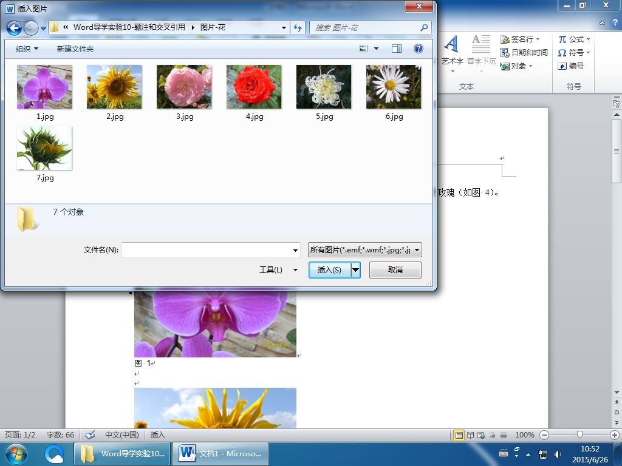Click the 插入(S) button

pos(330,270)
